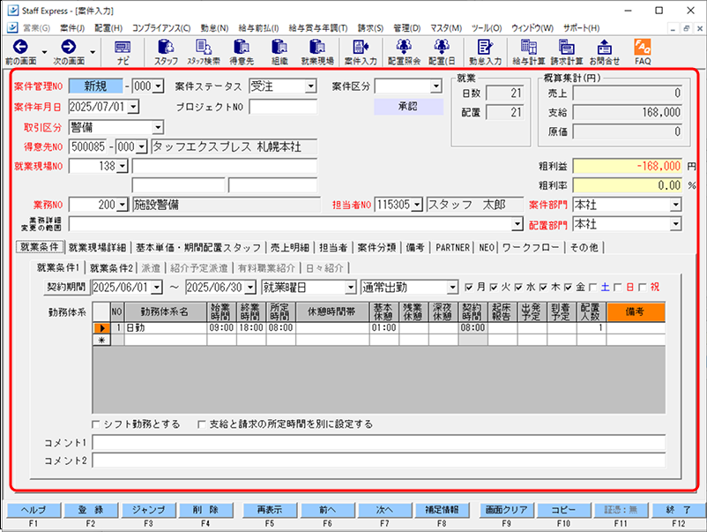This screenshot has width=707, height=532.
Task: Click the orange 備考 column header
Action: (636, 311)
